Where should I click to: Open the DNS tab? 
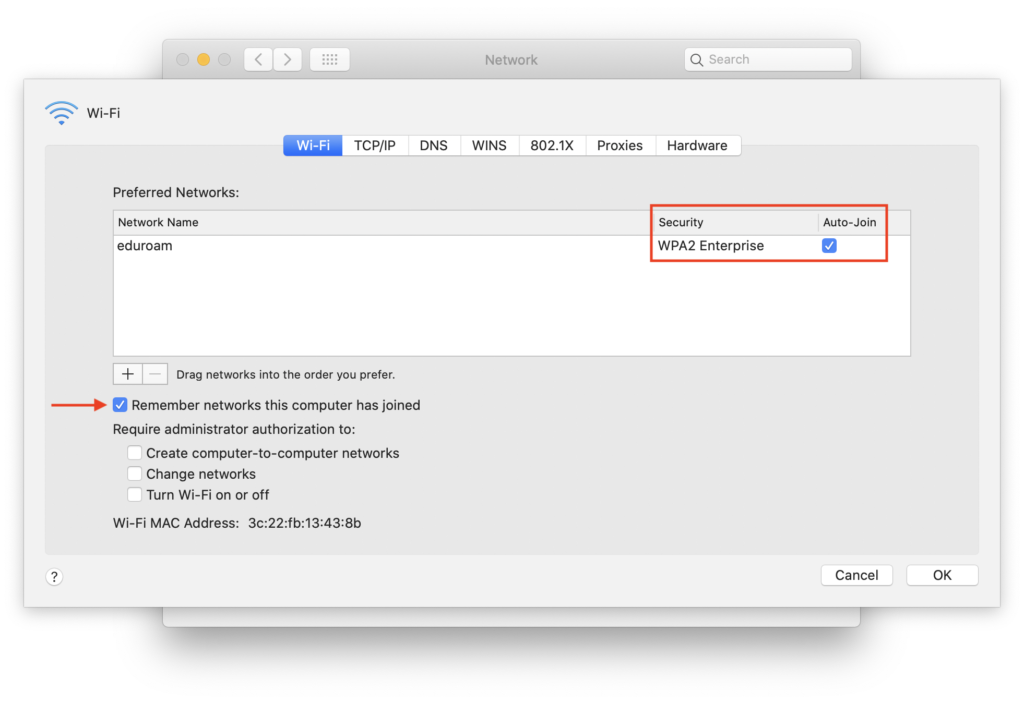tap(433, 145)
